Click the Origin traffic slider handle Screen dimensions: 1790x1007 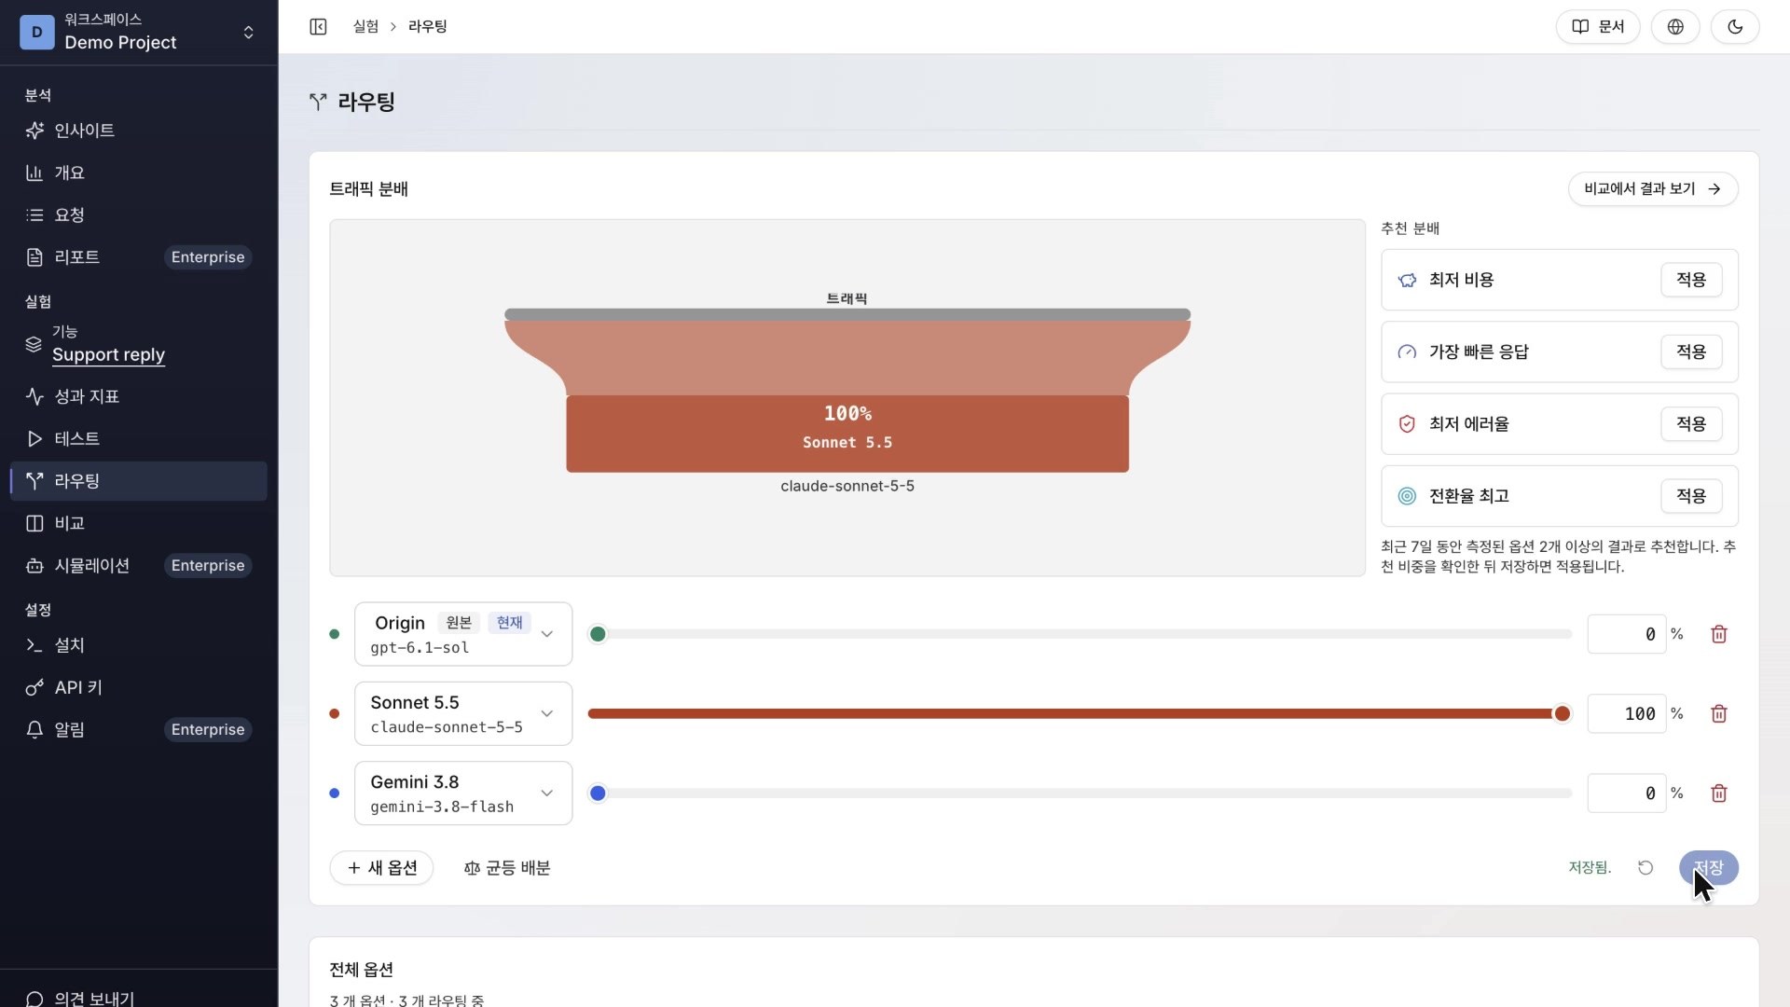pyautogui.click(x=598, y=634)
